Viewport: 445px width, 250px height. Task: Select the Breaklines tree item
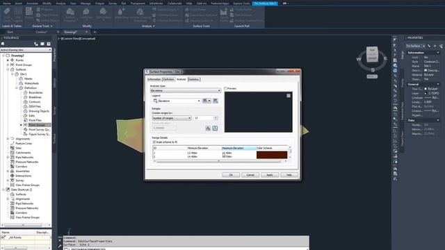[35, 97]
